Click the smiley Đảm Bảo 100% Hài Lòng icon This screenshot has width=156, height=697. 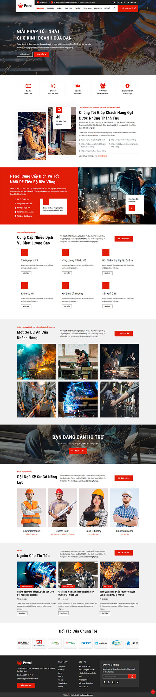(53, 86)
